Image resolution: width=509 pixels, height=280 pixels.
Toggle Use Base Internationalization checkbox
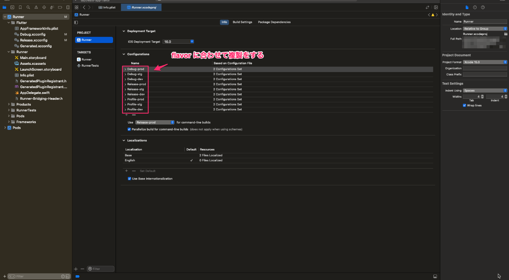(x=129, y=179)
